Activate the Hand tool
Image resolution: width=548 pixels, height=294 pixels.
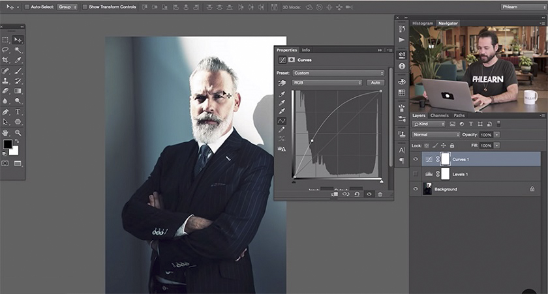pos(5,132)
